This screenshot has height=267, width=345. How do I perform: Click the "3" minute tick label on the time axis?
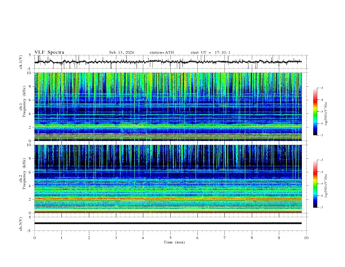tap(116, 238)
